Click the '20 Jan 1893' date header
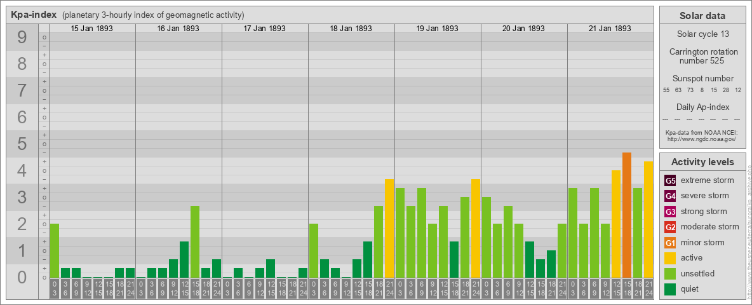 coord(524,29)
